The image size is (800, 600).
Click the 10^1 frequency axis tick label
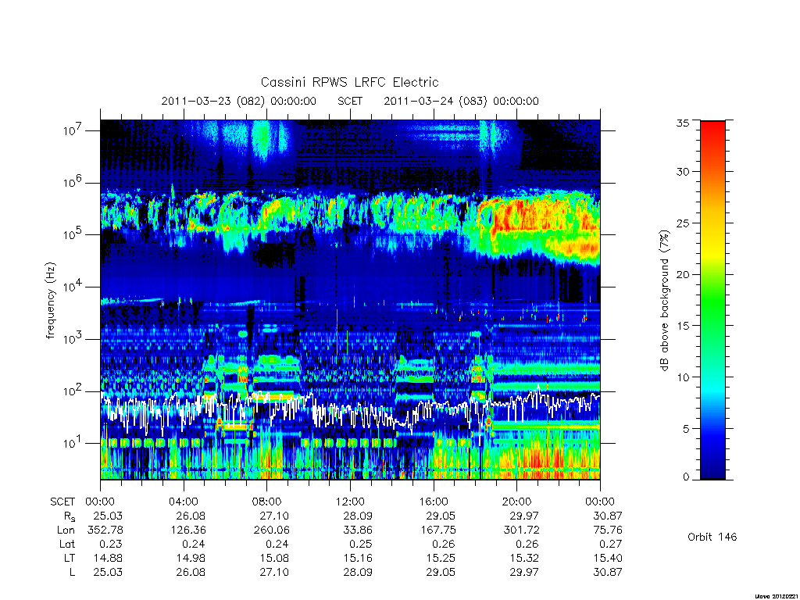click(73, 443)
